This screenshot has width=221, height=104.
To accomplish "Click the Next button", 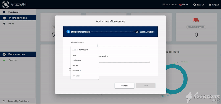I will [x=146, y=86].
